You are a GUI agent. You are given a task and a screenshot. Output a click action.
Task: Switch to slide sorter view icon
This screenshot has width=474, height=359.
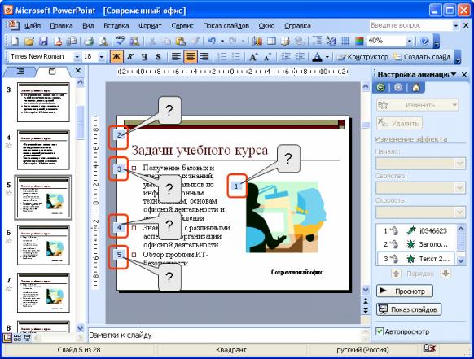(x=18, y=338)
